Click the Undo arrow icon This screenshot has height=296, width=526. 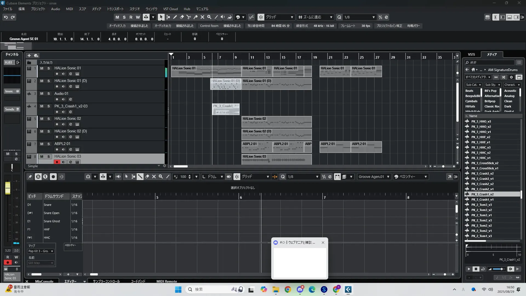[x=6, y=17]
